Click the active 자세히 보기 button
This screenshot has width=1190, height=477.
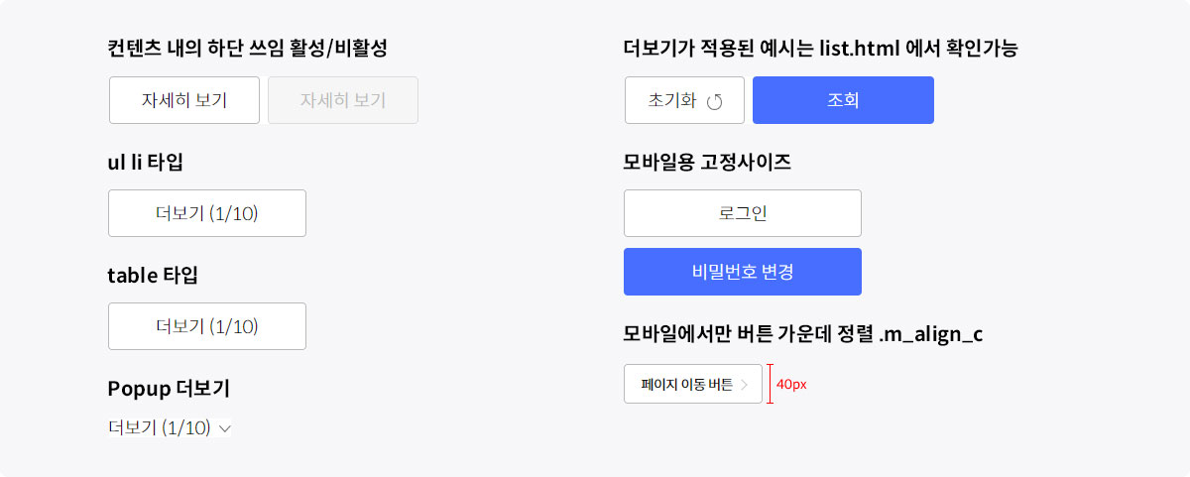[184, 100]
